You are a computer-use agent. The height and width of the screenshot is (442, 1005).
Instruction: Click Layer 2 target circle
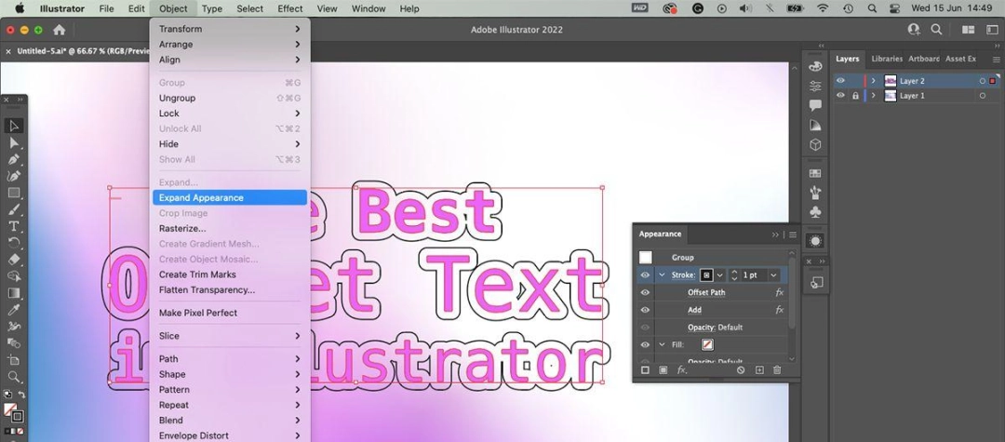point(982,81)
